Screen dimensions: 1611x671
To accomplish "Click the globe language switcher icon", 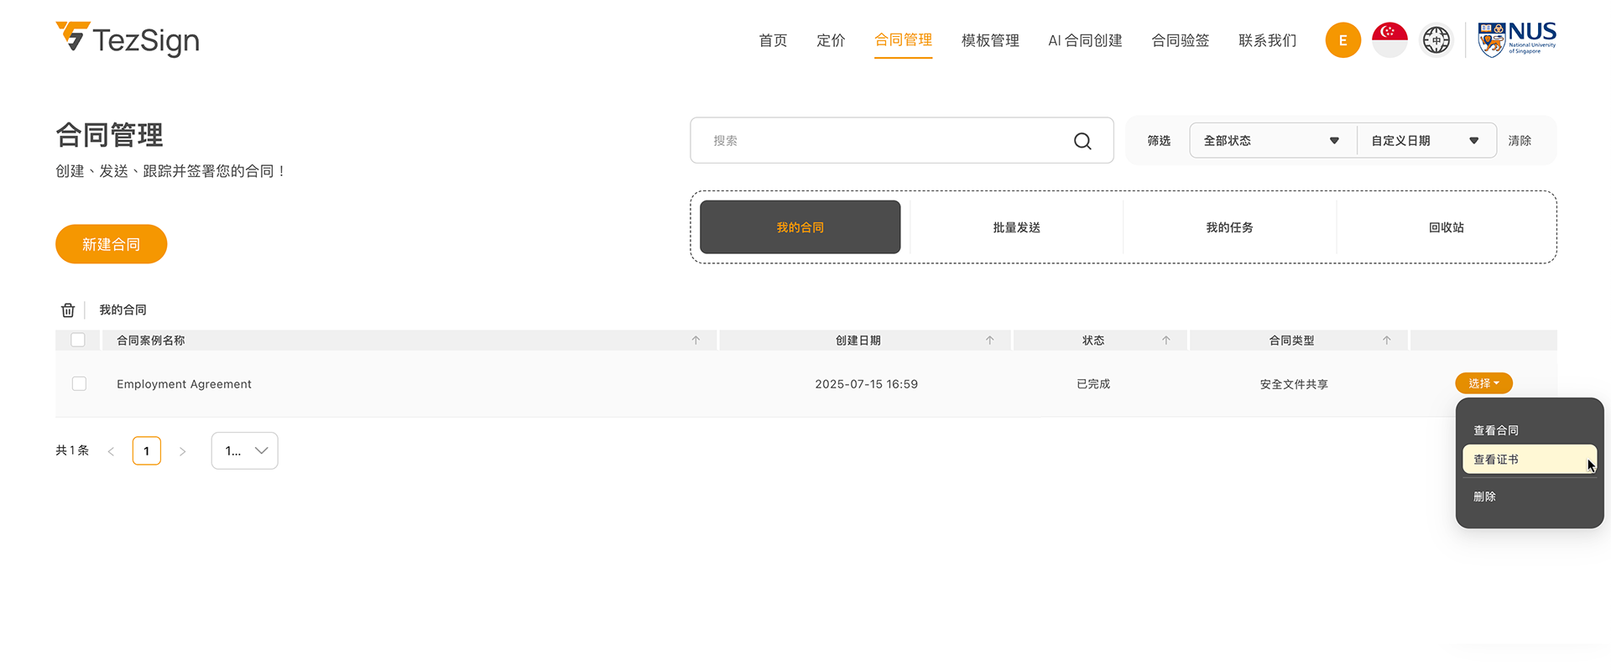I will tap(1436, 40).
